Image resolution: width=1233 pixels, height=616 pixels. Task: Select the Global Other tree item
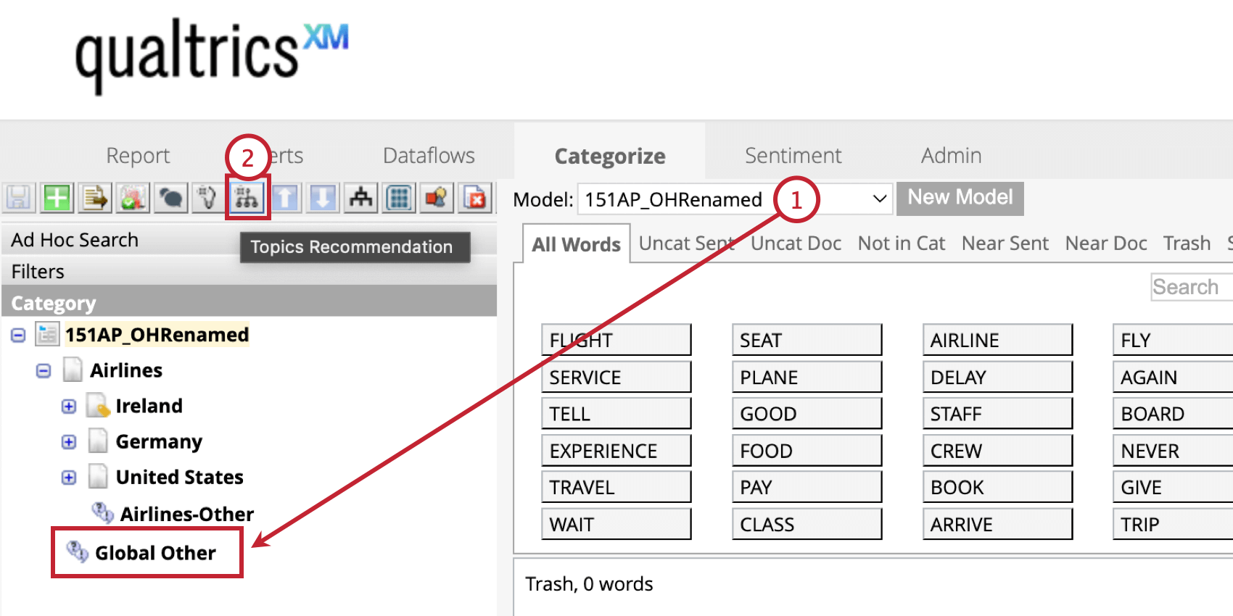click(x=155, y=553)
